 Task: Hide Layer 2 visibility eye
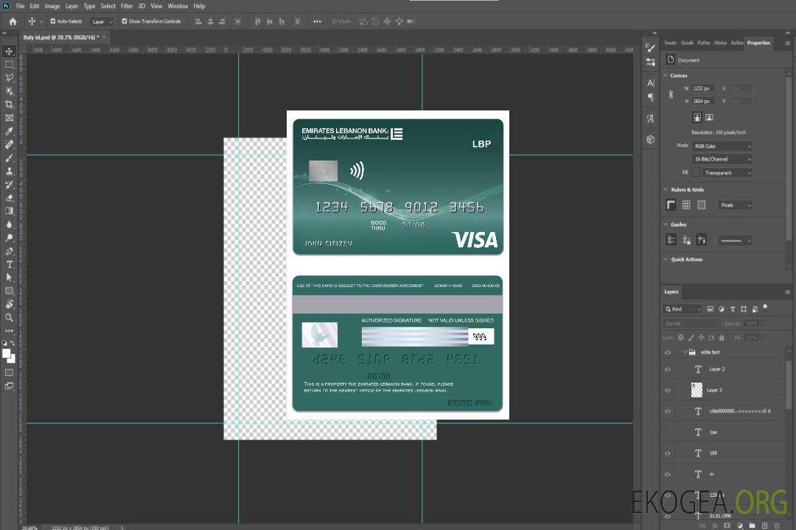tap(668, 370)
